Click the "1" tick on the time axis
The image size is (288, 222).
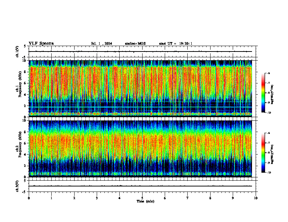click(51, 198)
